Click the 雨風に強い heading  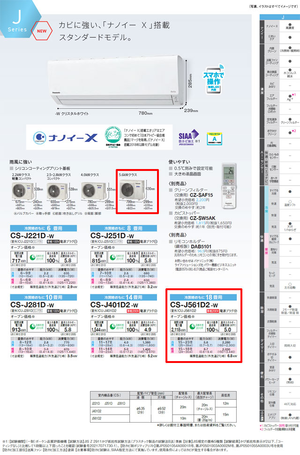[21, 162]
